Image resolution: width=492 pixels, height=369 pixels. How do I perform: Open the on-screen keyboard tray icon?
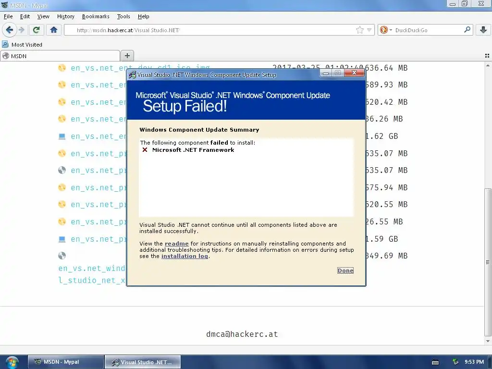point(435,362)
